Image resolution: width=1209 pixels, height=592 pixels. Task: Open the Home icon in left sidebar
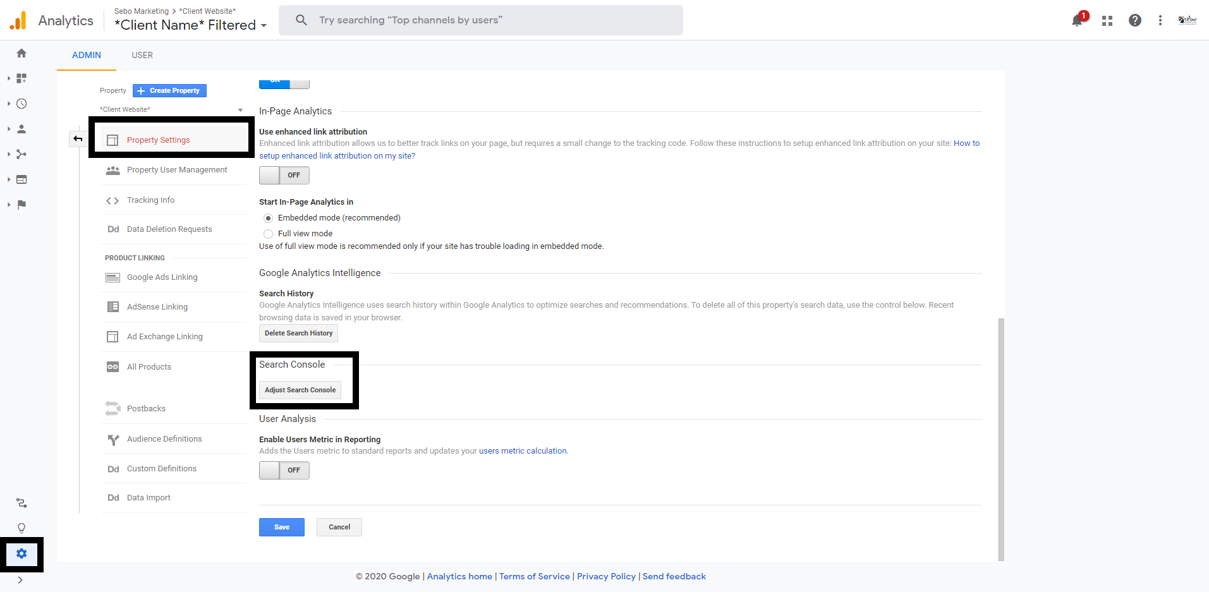coord(21,53)
